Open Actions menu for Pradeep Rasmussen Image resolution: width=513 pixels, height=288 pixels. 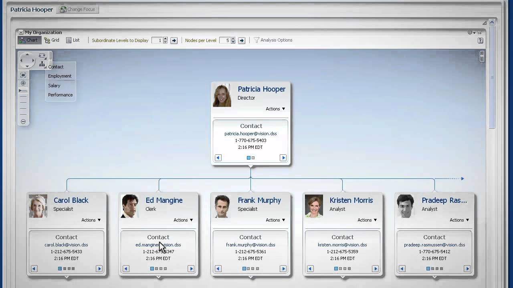459,220
